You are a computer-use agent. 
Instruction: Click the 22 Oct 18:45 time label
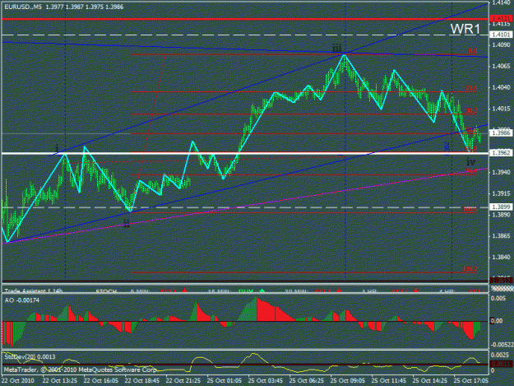coord(142,380)
